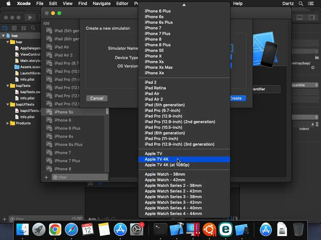Collapse the bap project root

click(x=3, y=36)
